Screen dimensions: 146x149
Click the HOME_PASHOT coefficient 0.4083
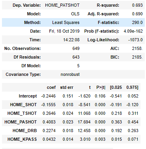tap(49, 122)
